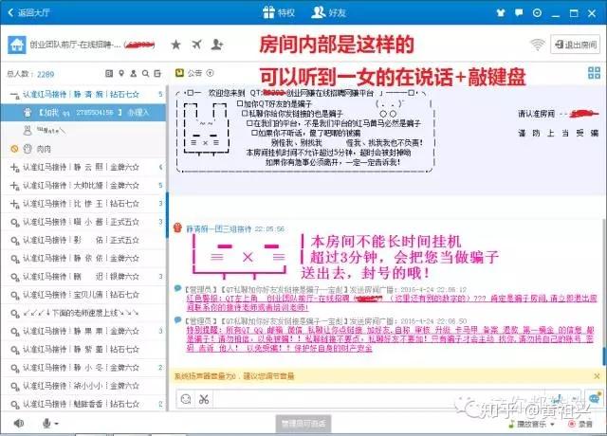Screen dimensions: 607x436
Task: Collapse the 静清烟 钻石七☆ channel
Action: tap(14, 95)
